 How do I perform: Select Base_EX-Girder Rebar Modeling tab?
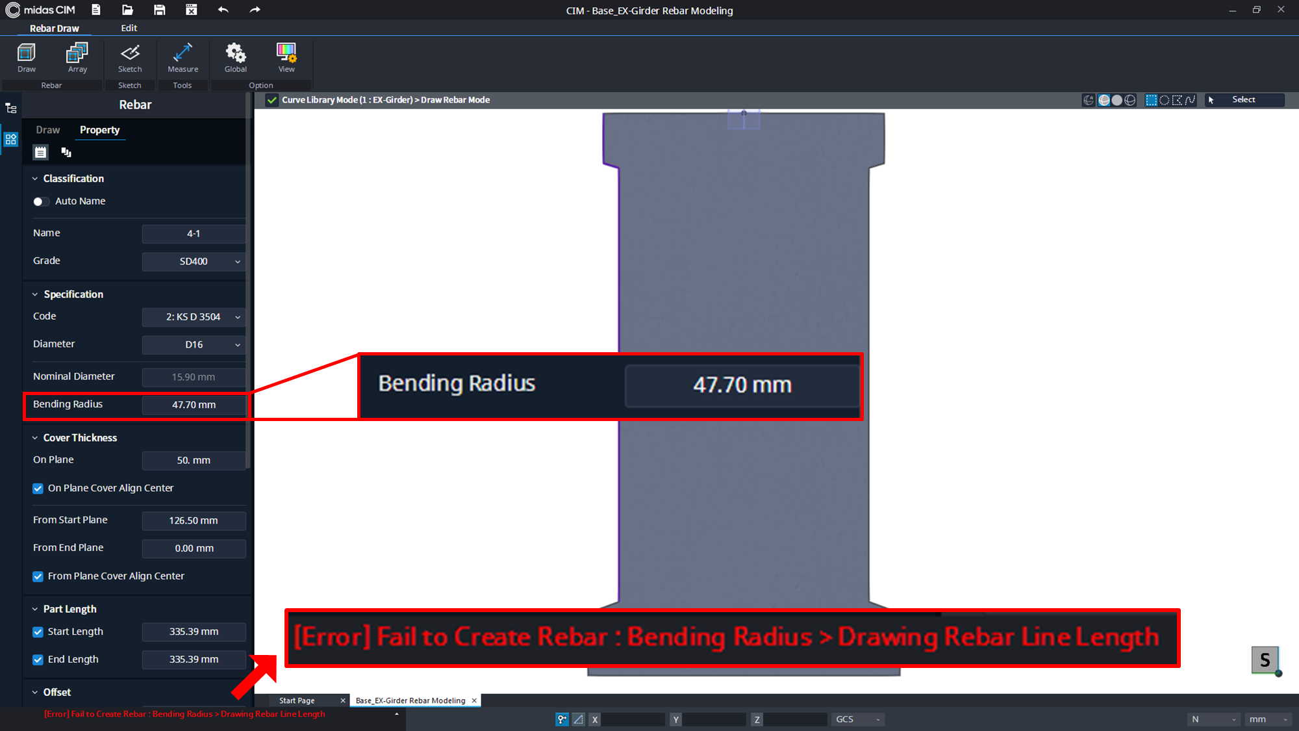point(410,700)
